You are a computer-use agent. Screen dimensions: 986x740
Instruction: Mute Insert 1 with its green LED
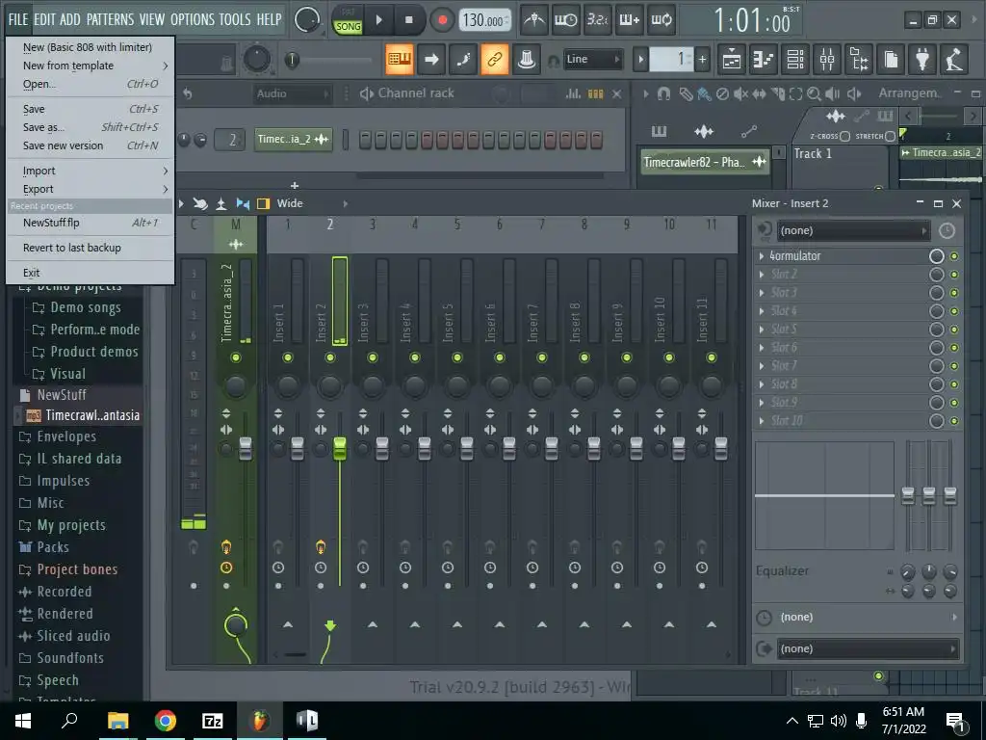287,357
